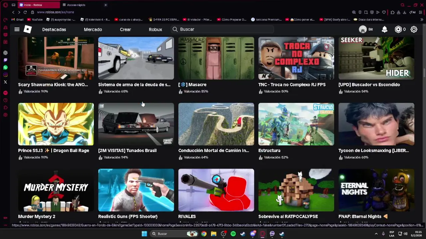Open the tab search magnifier in title bar
The height and width of the screenshot is (239, 426).
(402, 5)
